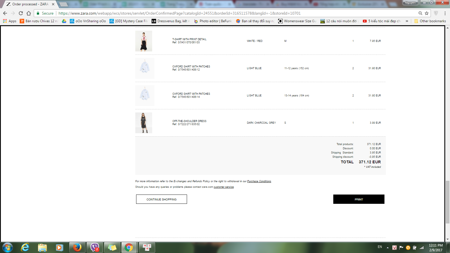Open Internet Explorer from taskbar

tap(25, 247)
